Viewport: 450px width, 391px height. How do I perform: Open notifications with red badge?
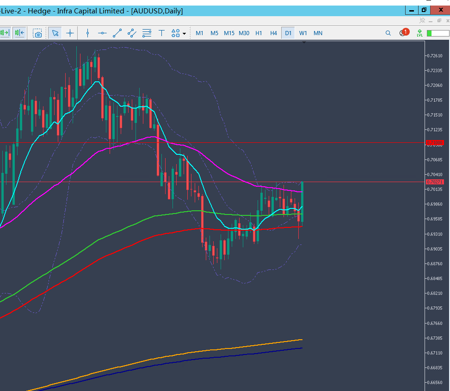(404, 33)
